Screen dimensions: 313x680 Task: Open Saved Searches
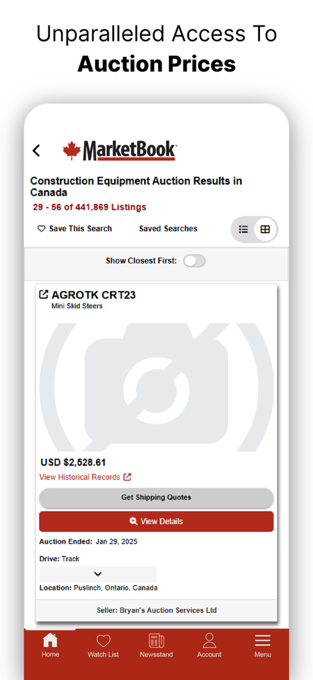[x=168, y=228]
